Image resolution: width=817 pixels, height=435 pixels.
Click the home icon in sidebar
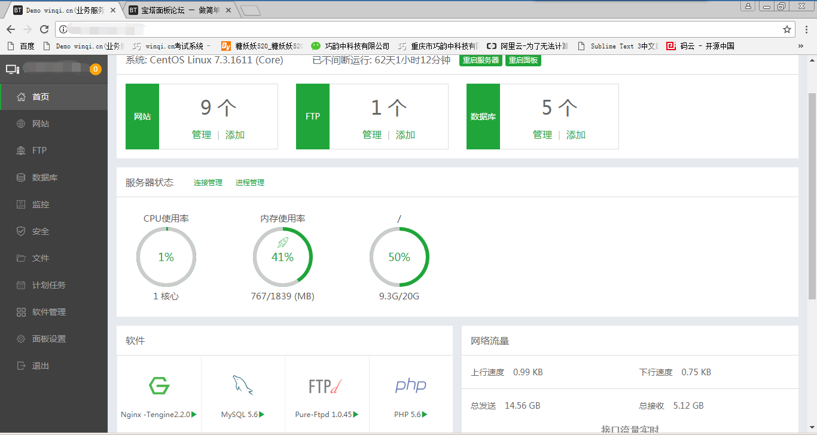22,97
